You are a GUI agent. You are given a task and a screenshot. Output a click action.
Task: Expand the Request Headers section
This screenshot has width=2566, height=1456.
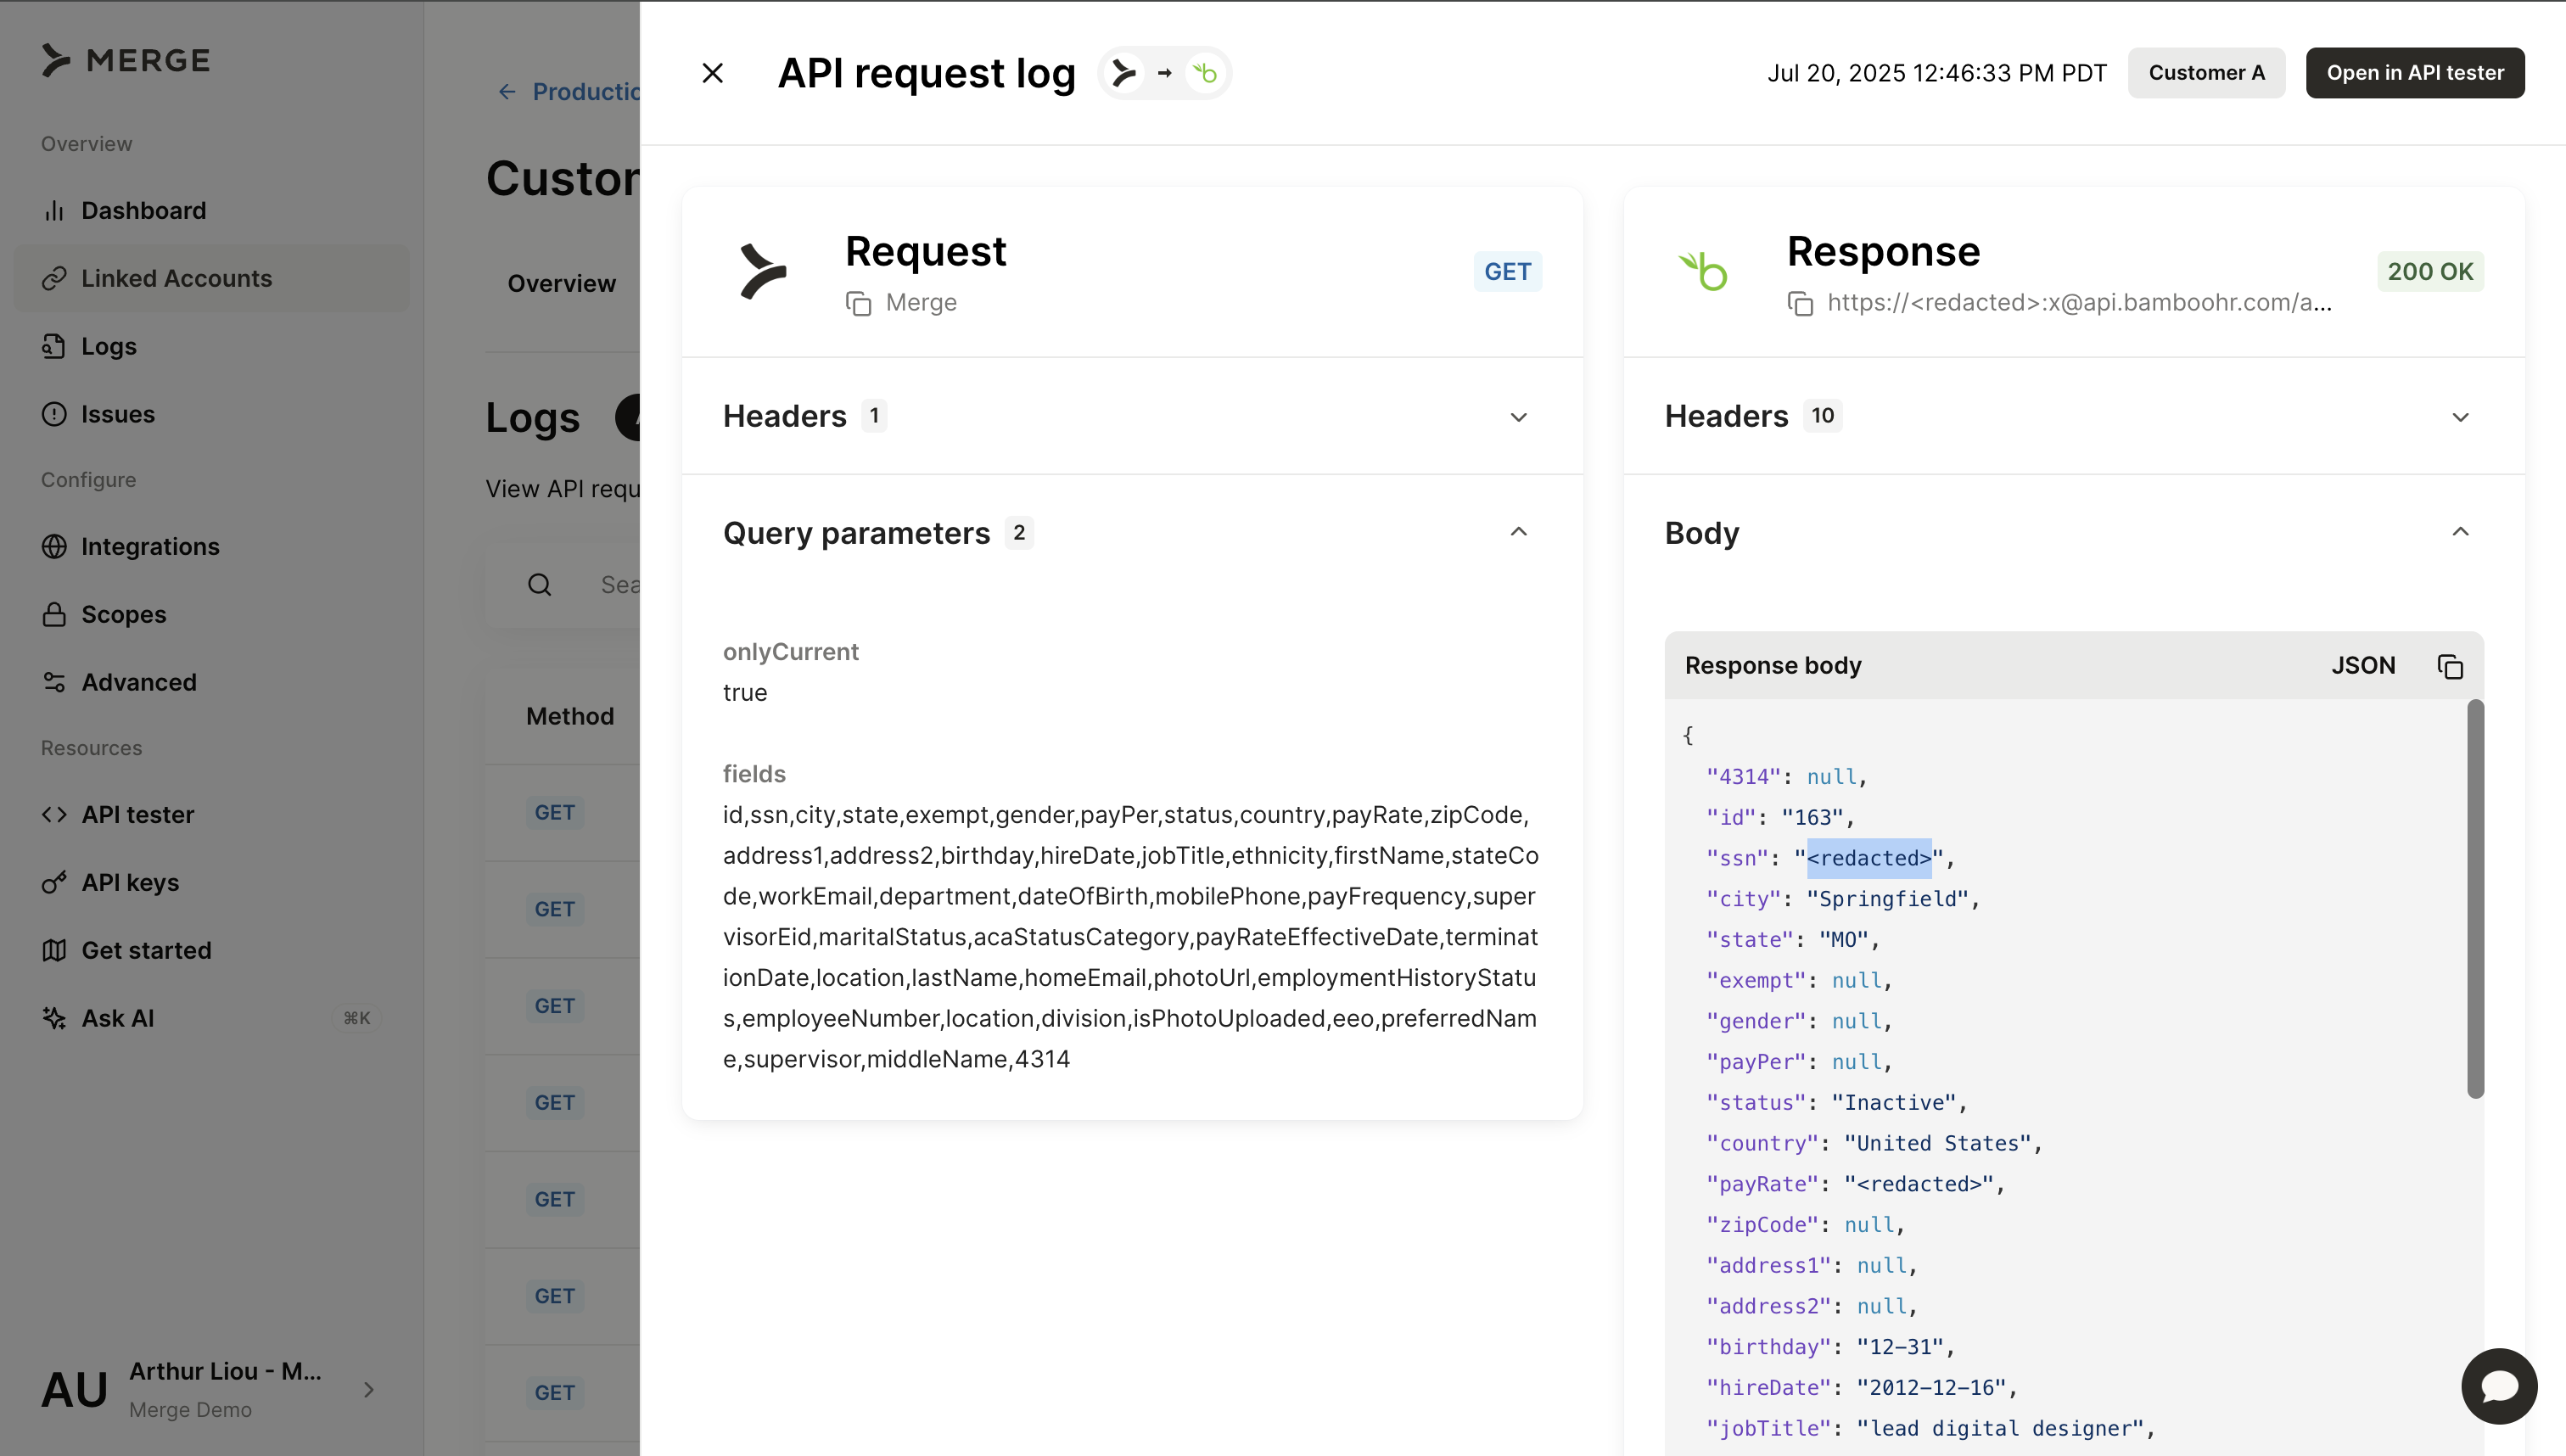pyautogui.click(x=1518, y=416)
